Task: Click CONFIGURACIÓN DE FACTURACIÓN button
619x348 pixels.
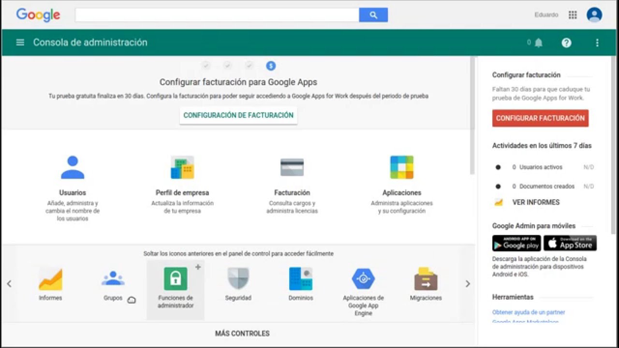Action: tap(238, 115)
